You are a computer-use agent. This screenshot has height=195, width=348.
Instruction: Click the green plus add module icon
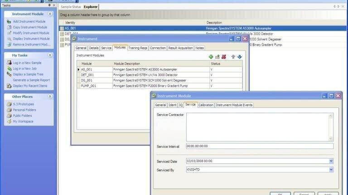tap(211, 57)
